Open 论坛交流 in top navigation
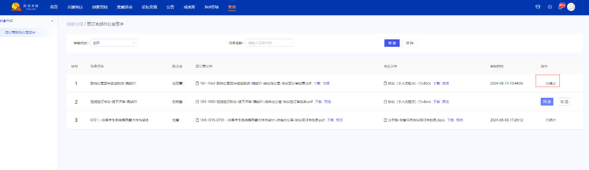This screenshot has width=589, height=170. [149, 7]
